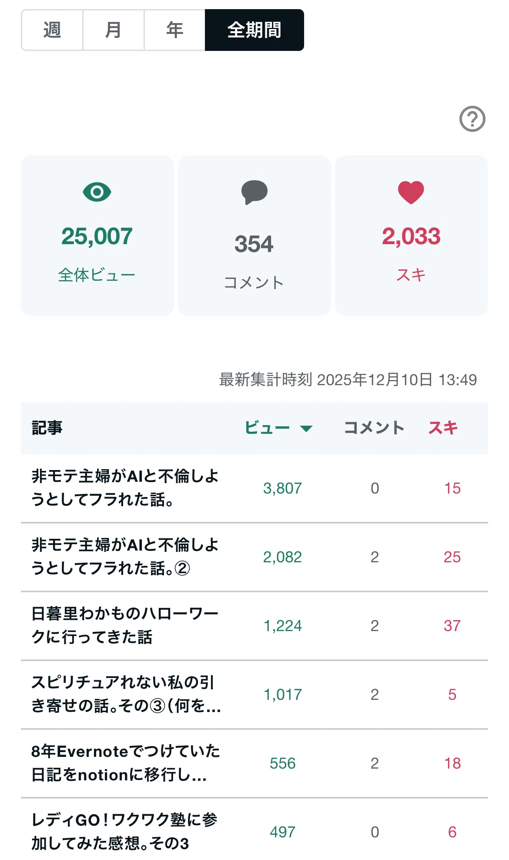The height and width of the screenshot is (860, 509).
Task: Switch to the 月 period tab
Action: [114, 30]
